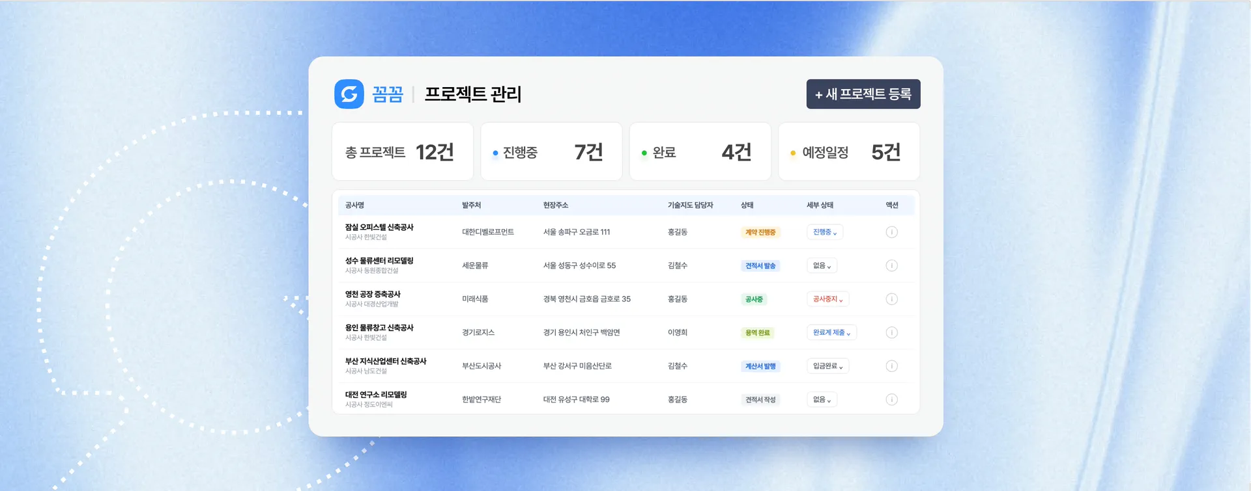Open info icon for 대전 연구소 리모델링
This screenshot has width=1251, height=491.
(x=892, y=399)
